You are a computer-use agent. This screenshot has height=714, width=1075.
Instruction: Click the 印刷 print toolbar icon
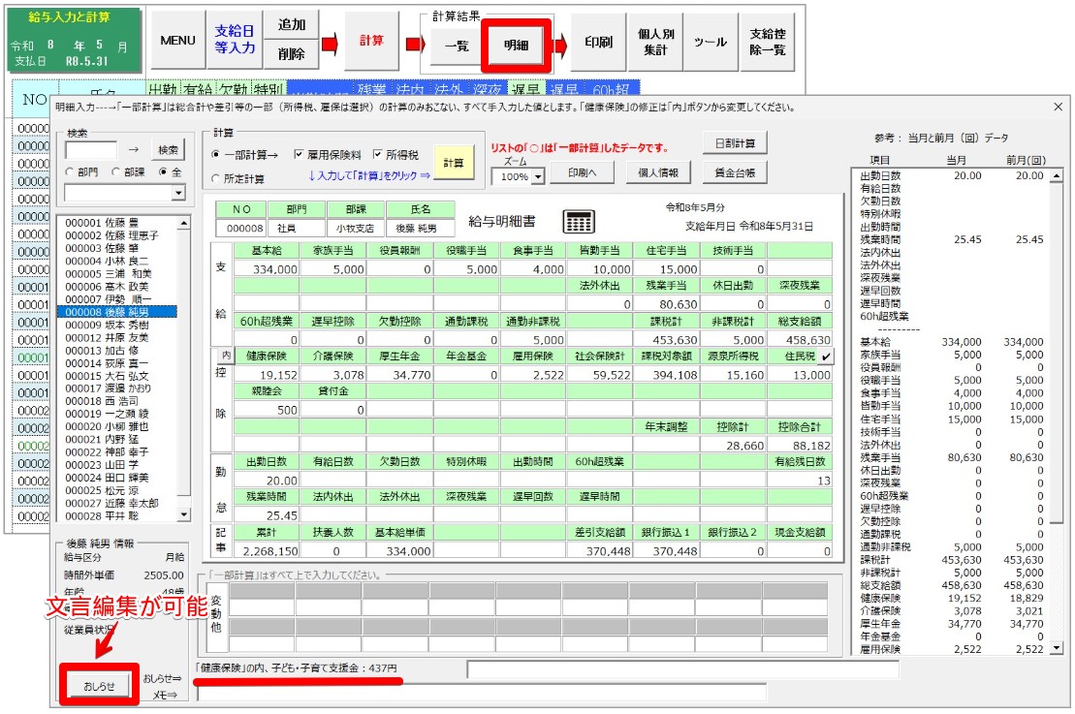[599, 42]
